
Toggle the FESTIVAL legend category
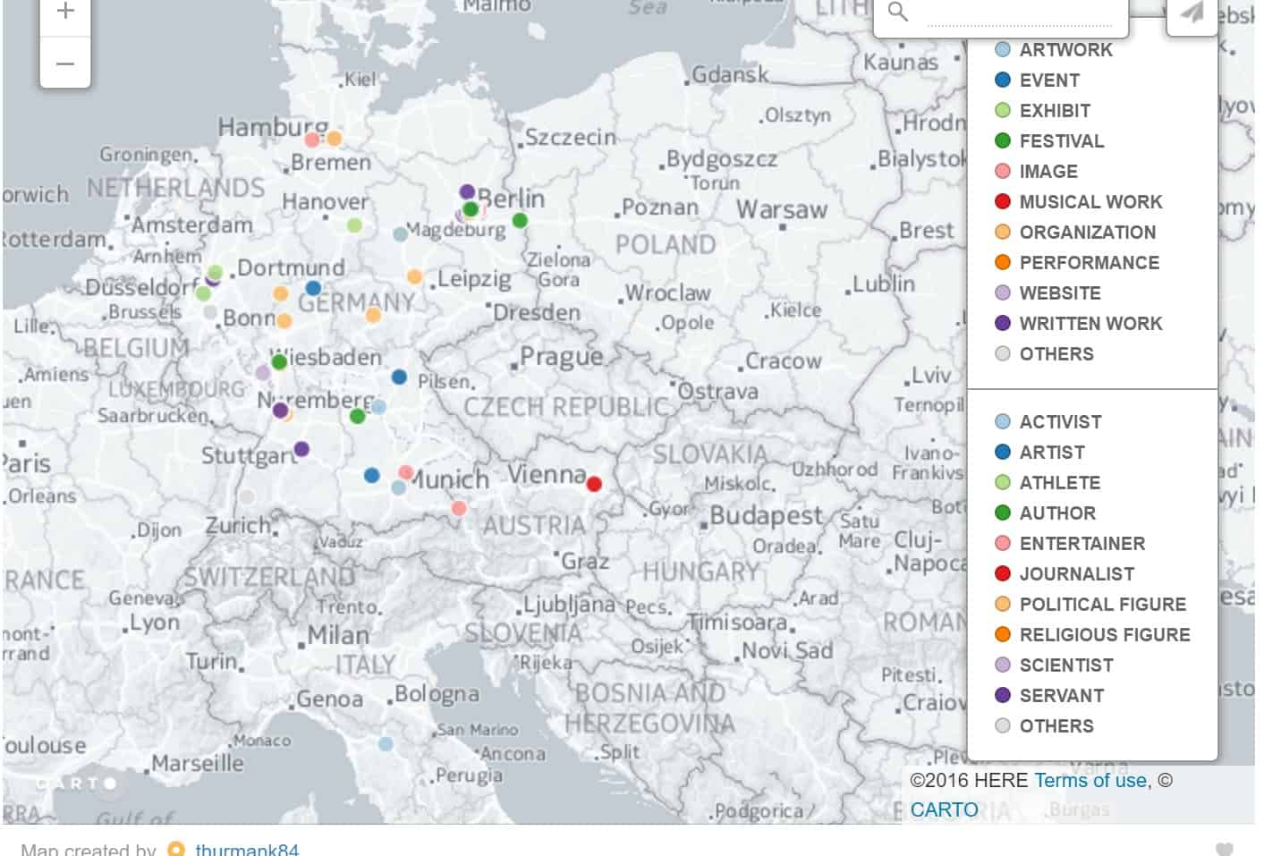[x=1061, y=141]
